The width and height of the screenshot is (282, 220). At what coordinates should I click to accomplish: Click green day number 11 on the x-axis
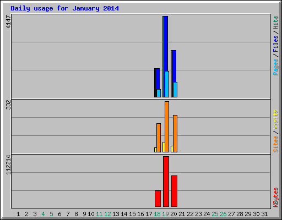99,214
